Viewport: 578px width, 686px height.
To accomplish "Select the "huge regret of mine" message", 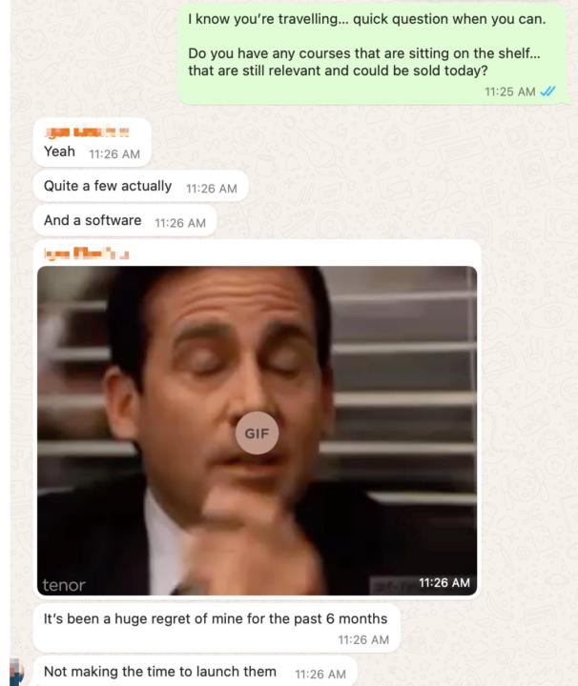I will point(217,628).
